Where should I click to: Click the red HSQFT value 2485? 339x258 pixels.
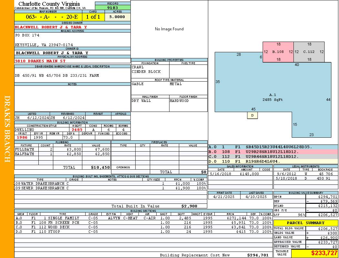[77, 130]
